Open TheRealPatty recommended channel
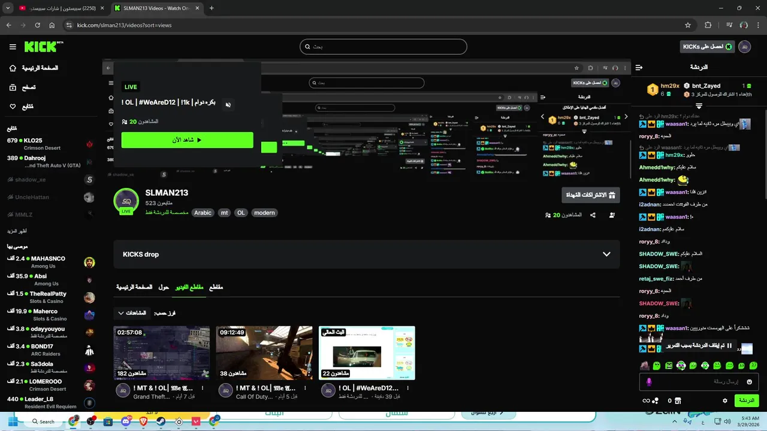The image size is (767, 431). coord(50,298)
